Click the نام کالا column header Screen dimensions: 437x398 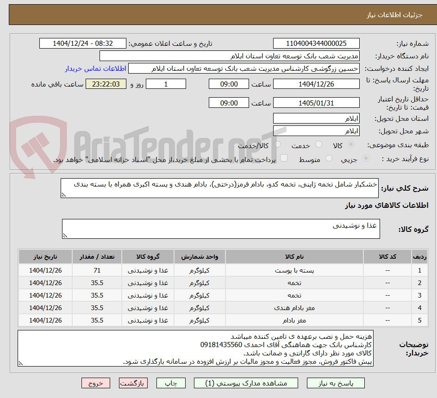tap(294, 257)
